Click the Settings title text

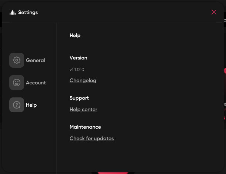tap(28, 12)
